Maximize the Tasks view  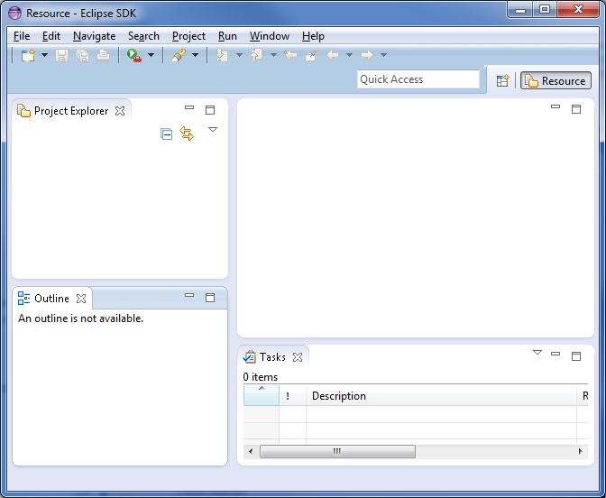(x=576, y=356)
